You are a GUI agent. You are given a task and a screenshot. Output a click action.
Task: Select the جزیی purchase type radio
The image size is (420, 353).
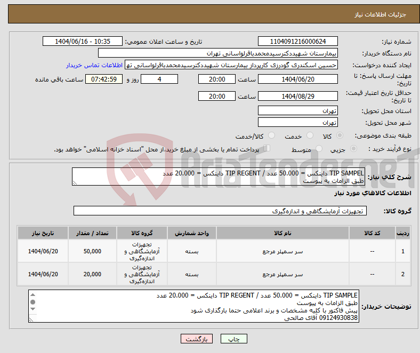pyautogui.click(x=353, y=148)
